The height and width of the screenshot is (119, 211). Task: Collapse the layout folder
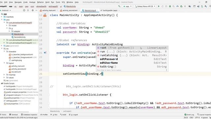point(4,63)
